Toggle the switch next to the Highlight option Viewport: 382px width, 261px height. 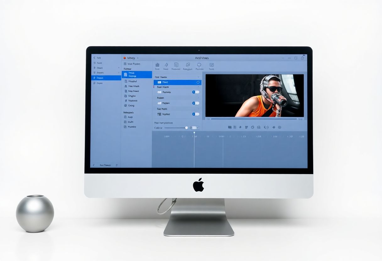pyautogui.click(x=196, y=114)
